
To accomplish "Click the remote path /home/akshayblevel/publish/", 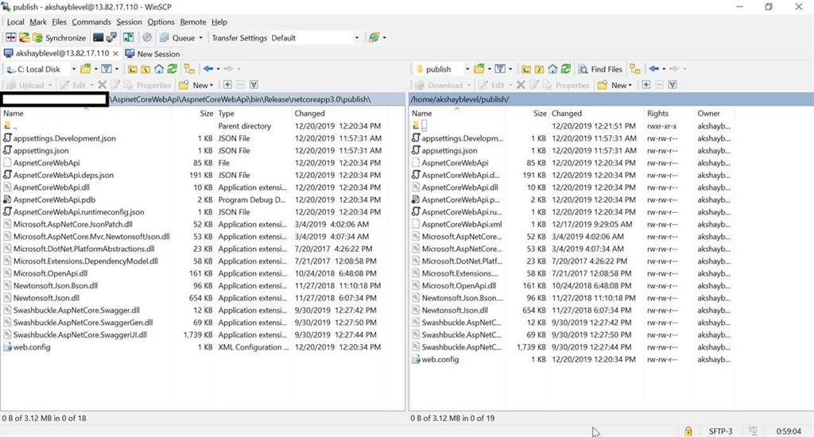I will [x=459, y=99].
